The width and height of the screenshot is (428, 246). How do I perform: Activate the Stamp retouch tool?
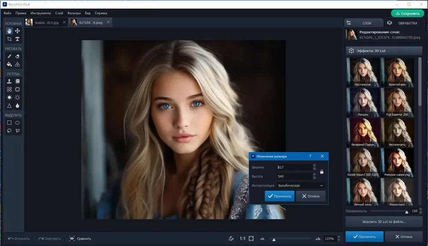9,81
